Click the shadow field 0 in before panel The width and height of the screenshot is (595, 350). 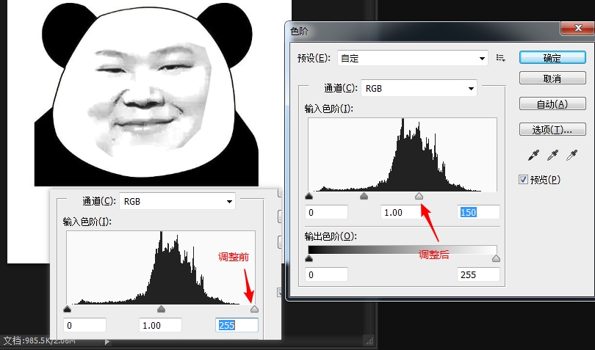[x=84, y=325]
